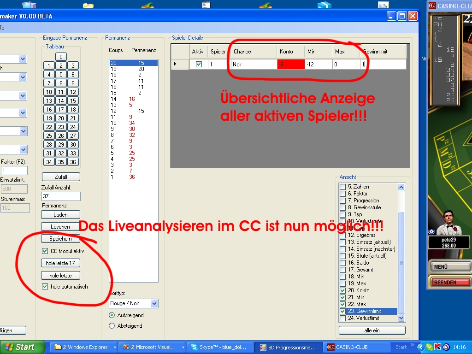This screenshot has height=354, width=472.
Task: Select Aufsteigend radio button
Action: 112,315
